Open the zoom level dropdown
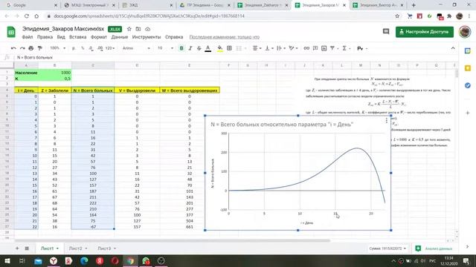The height and width of the screenshot is (267, 476). pos(58,48)
